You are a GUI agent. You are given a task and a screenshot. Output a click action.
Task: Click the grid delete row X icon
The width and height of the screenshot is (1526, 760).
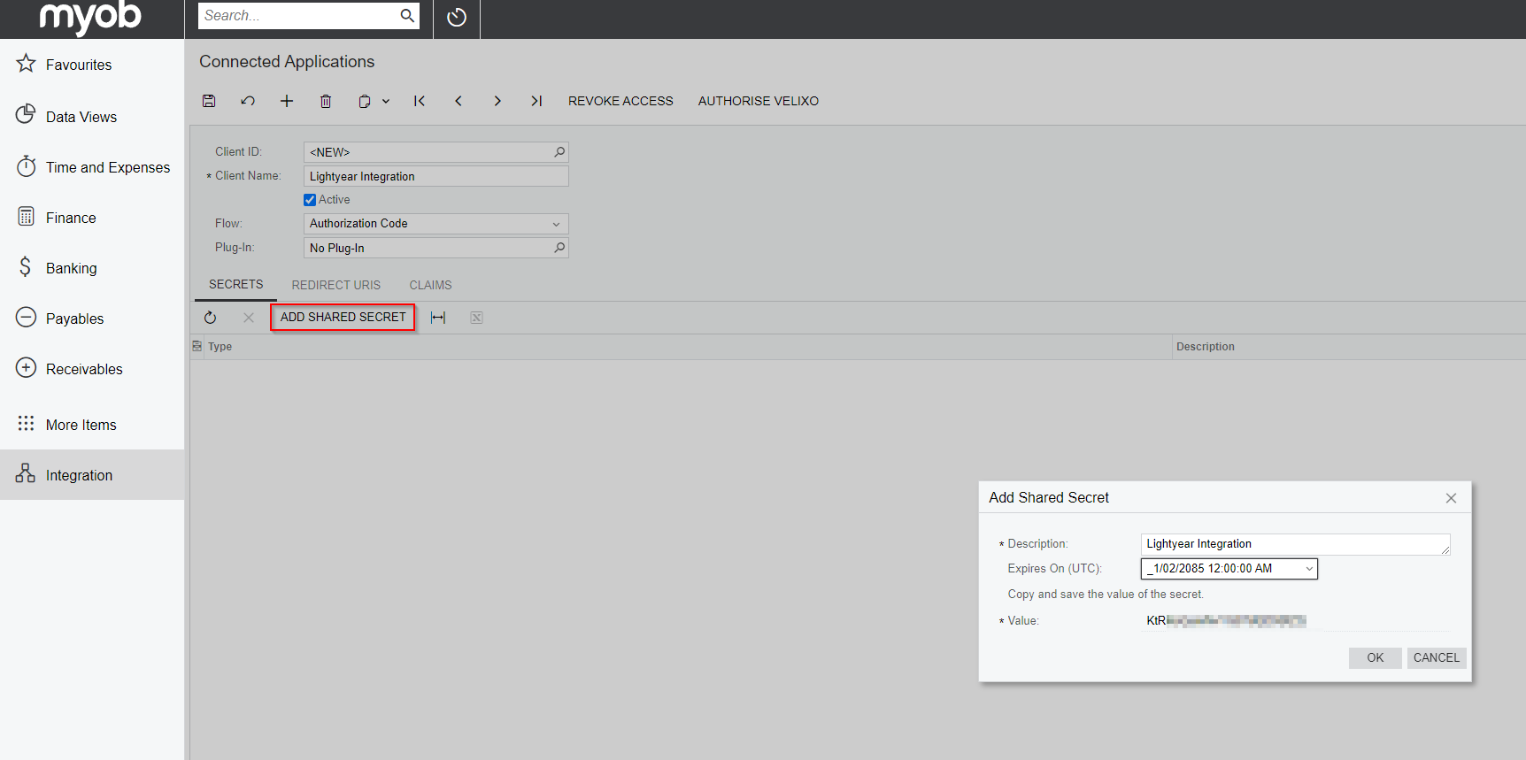(249, 318)
